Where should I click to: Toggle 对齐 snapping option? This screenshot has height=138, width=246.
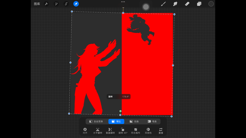85,131
